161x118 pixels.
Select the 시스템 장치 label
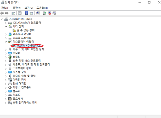point(19,72)
